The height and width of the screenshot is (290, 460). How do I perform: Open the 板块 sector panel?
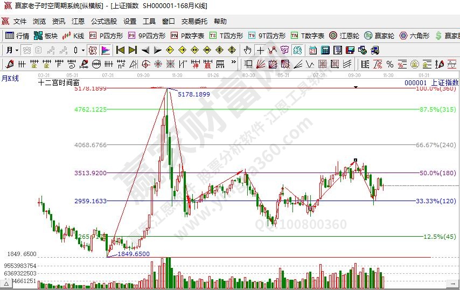pos(45,36)
